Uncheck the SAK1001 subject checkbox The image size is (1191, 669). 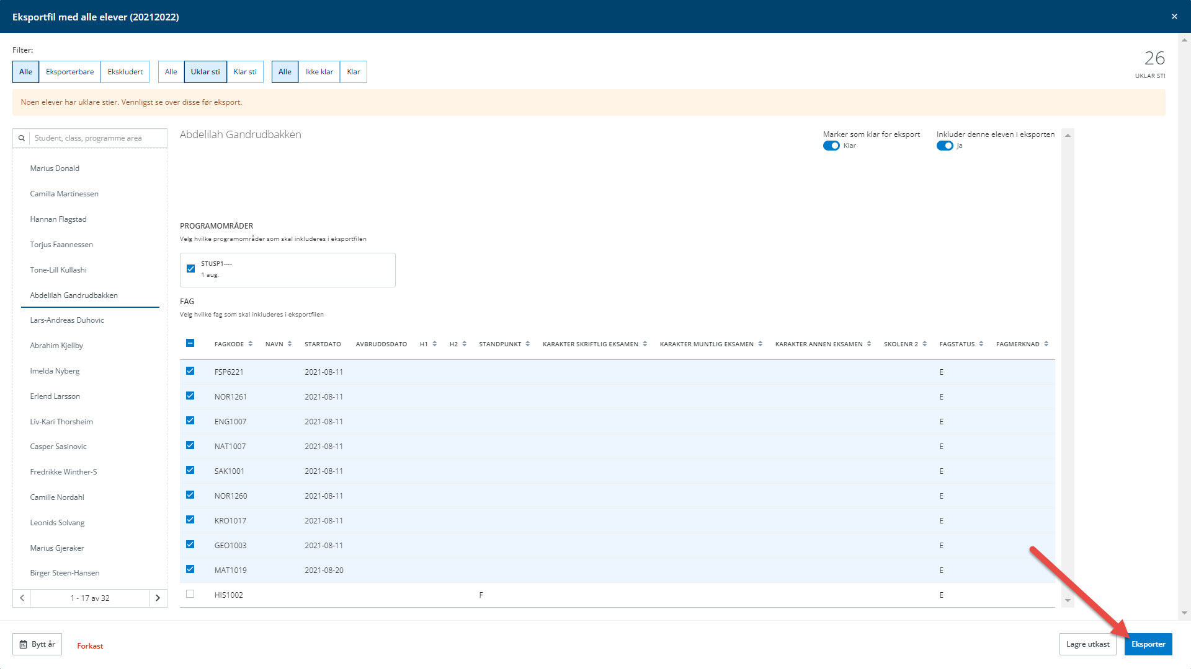190,470
